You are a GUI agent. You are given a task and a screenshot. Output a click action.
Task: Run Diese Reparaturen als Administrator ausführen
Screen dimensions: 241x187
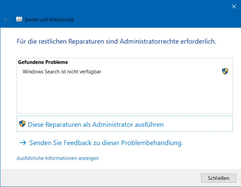[x=96, y=124]
